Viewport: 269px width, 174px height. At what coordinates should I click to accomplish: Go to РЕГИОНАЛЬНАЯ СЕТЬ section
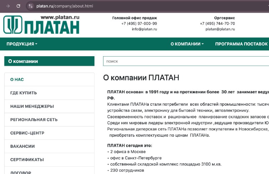click(49, 120)
